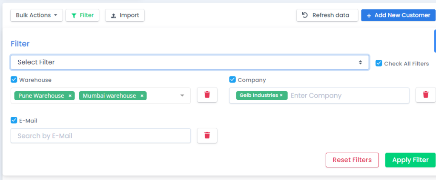Uncheck the Warehouse filter checkbox
The image size is (436, 180).
(14, 80)
